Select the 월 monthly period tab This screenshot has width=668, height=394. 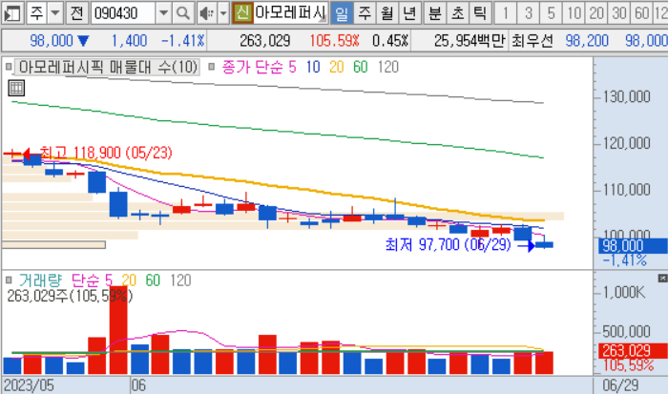click(x=386, y=13)
